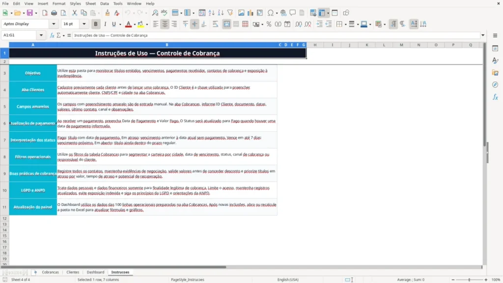
Task: Toggle Underline formatting
Action: click(x=114, y=24)
